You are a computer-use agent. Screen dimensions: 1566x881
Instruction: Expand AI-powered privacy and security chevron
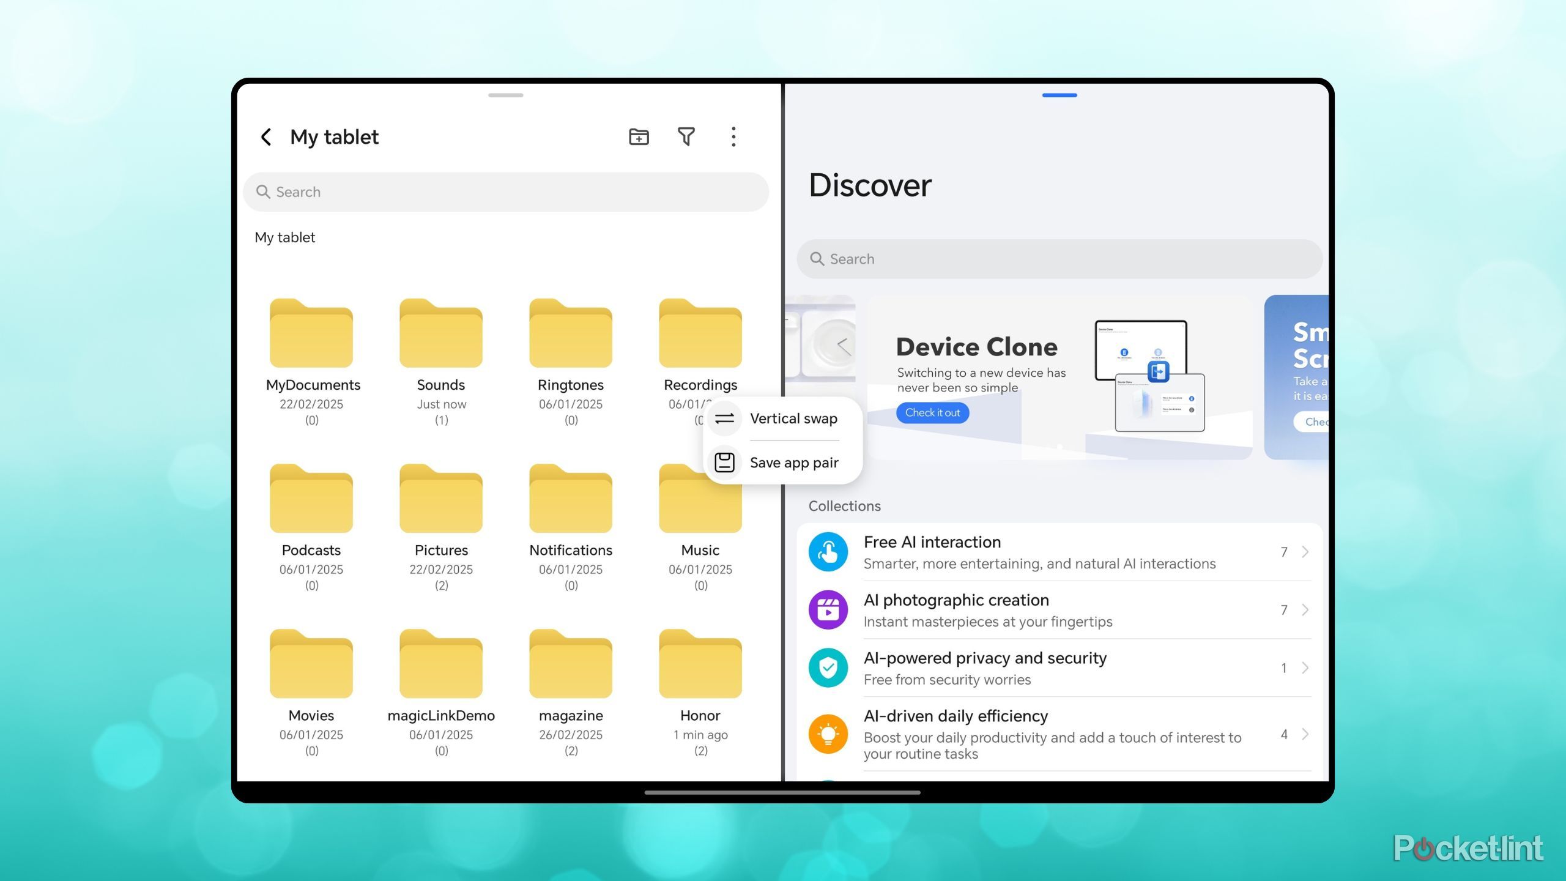pyautogui.click(x=1305, y=667)
